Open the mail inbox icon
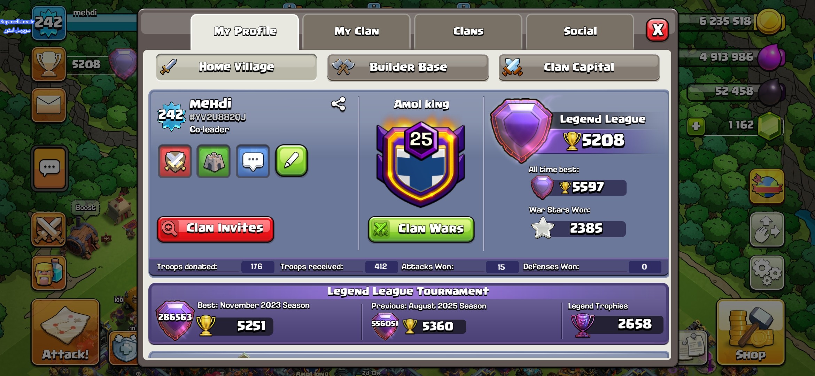The height and width of the screenshot is (376, 815). 49,105
